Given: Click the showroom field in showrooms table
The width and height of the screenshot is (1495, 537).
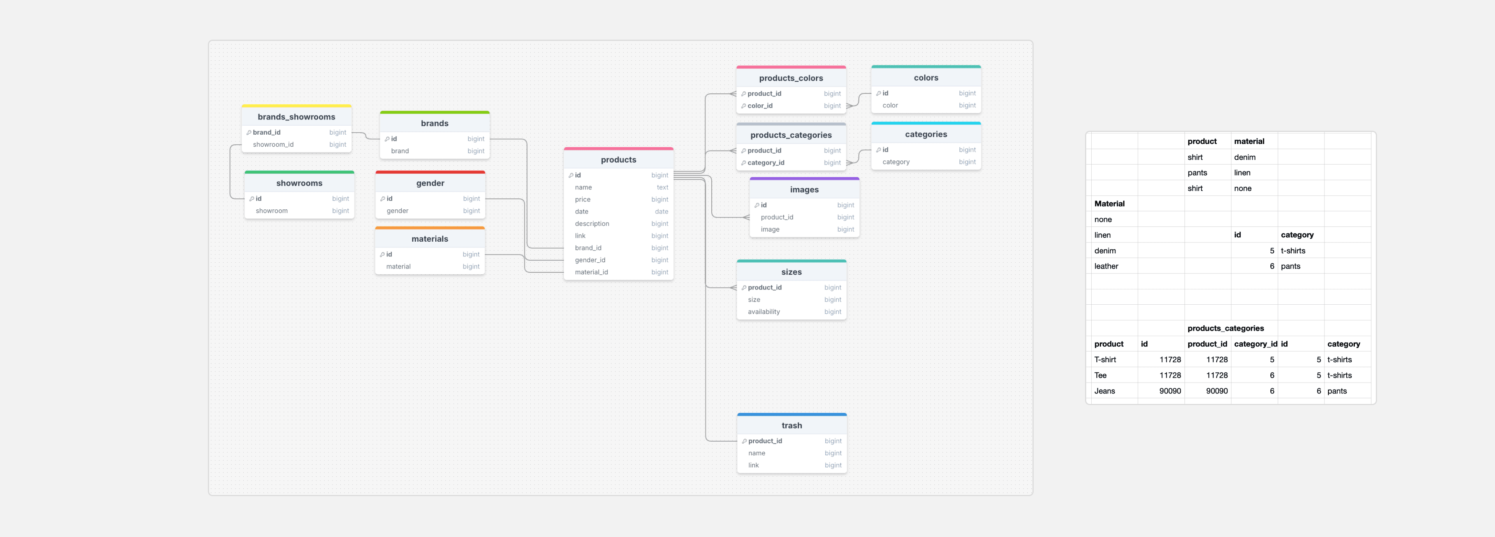Looking at the screenshot, I should pos(299,211).
